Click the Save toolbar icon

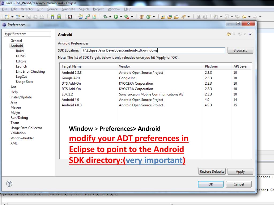coord(29,17)
